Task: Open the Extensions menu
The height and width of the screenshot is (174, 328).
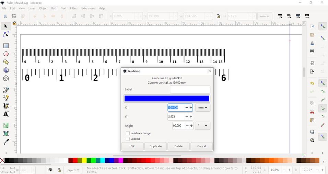Action: click(88, 8)
